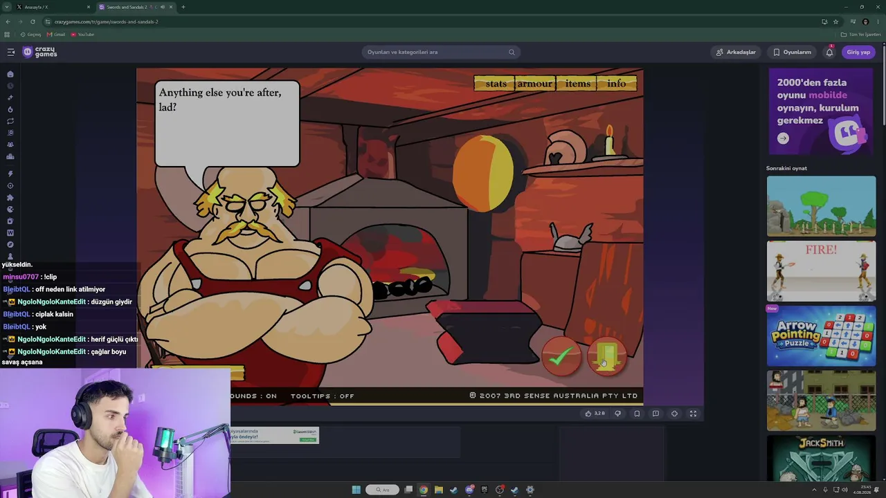Focus the CrazyGames search field
886x498 pixels.
click(440, 52)
